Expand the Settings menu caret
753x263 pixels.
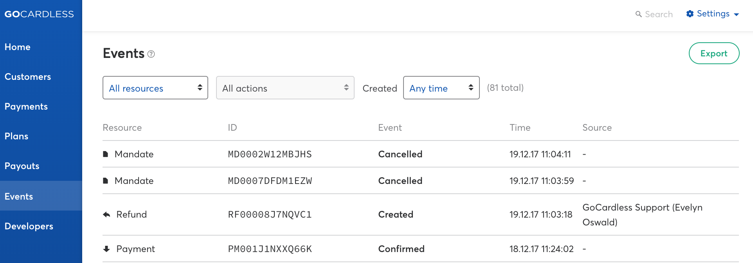[x=736, y=14]
